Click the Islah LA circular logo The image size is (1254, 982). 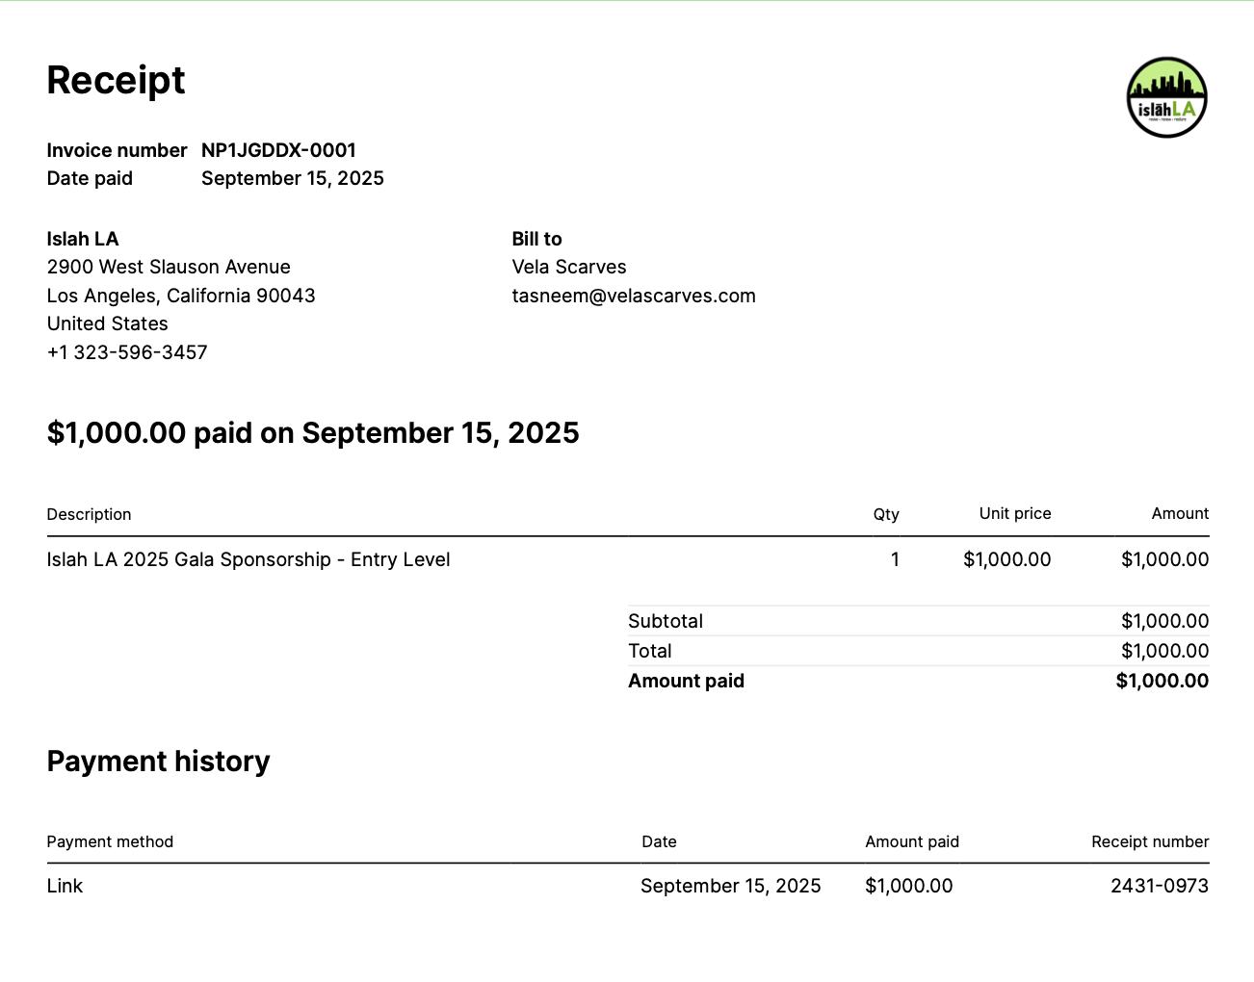point(1166,97)
